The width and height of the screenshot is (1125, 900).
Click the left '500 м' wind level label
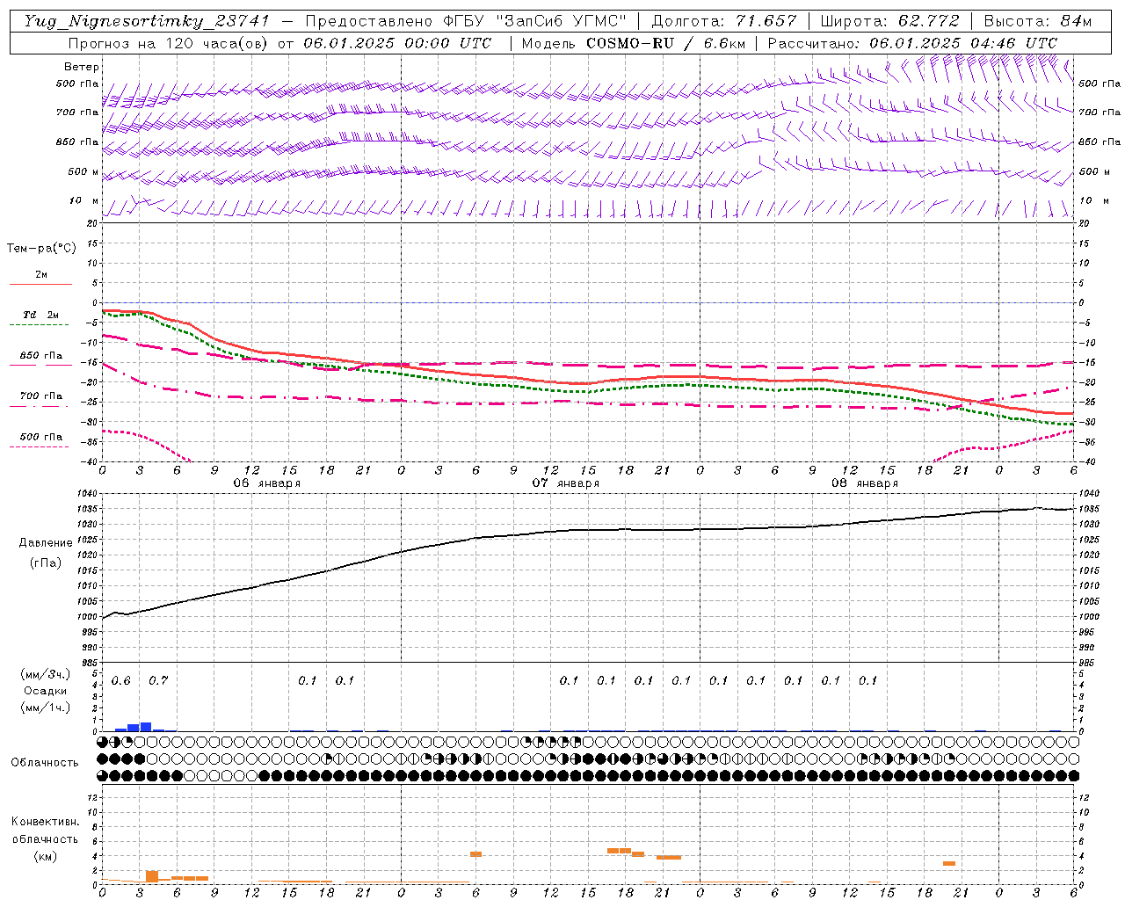point(83,171)
